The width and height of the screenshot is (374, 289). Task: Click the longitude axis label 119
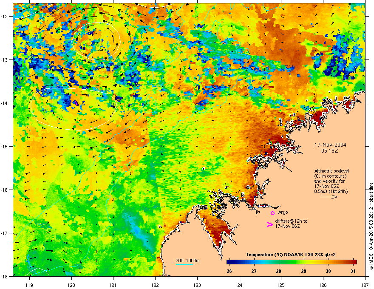(30, 285)
